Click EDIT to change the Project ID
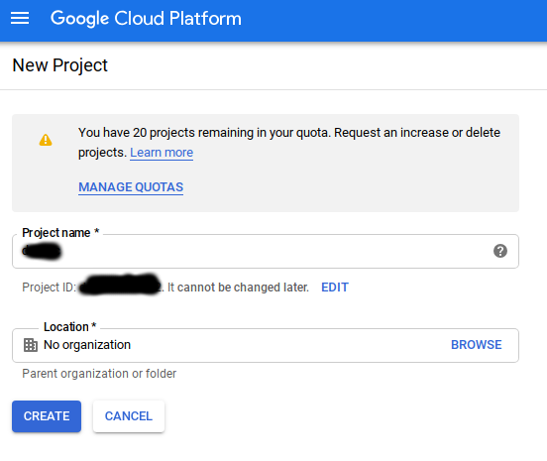This screenshot has width=547, height=461. [x=335, y=288]
